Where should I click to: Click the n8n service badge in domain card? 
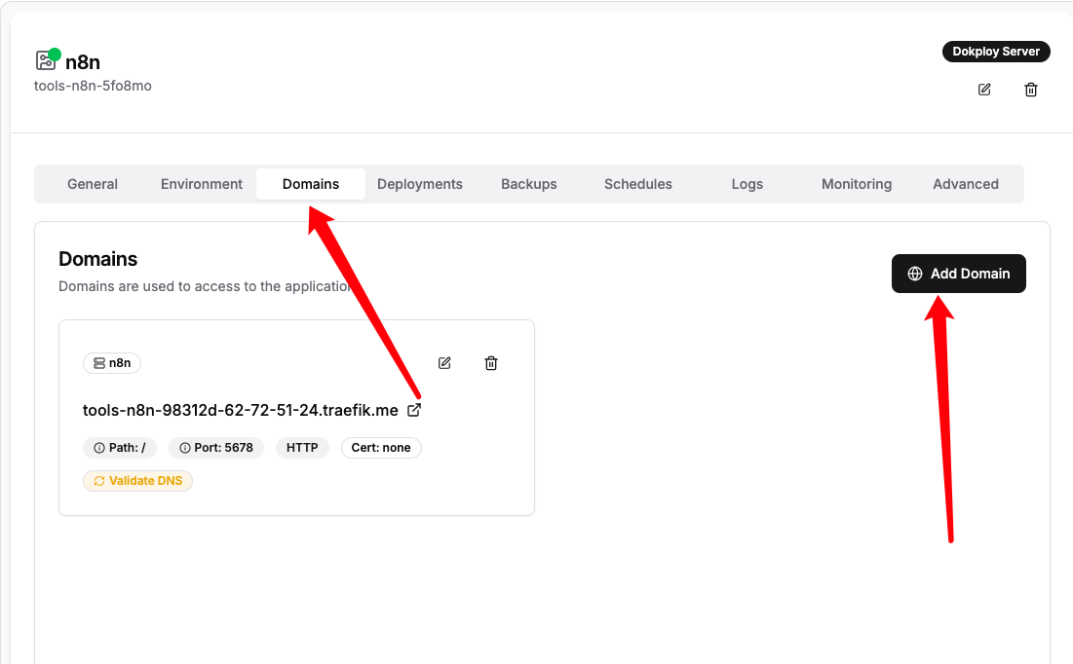pyautogui.click(x=112, y=363)
